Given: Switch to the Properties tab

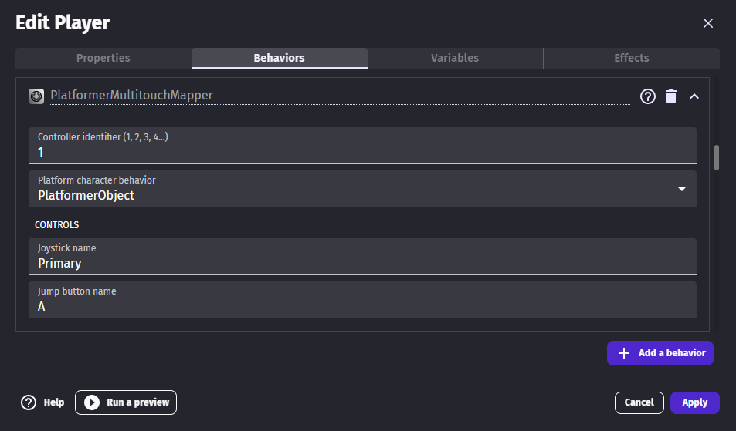Looking at the screenshot, I should (x=103, y=58).
